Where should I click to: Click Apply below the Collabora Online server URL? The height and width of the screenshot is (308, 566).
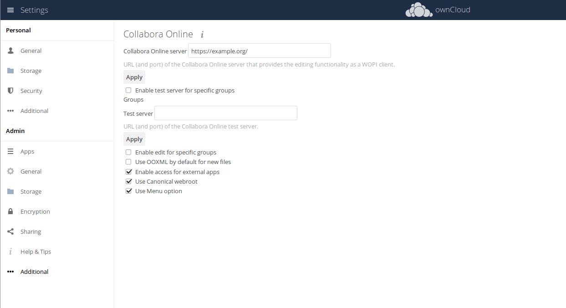tap(134, 77)
